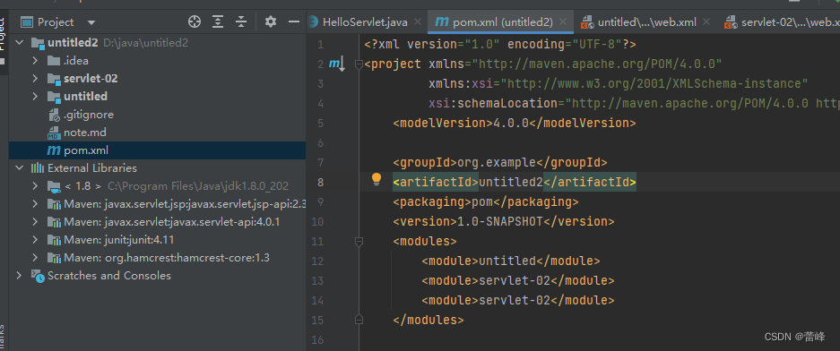
Task: Expand the servlet-02 module
Action: 35,79
